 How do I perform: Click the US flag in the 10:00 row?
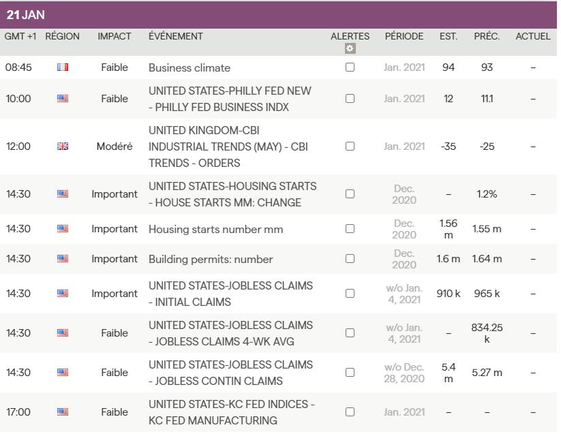click(63, 99)
